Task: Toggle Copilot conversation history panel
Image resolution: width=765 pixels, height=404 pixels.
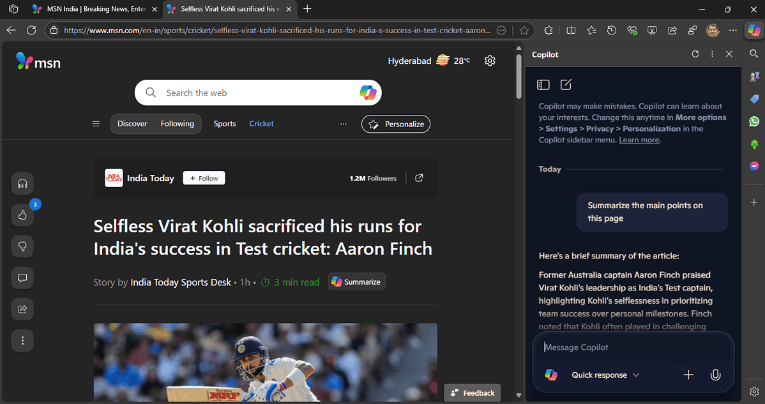Action: [543, 85]
